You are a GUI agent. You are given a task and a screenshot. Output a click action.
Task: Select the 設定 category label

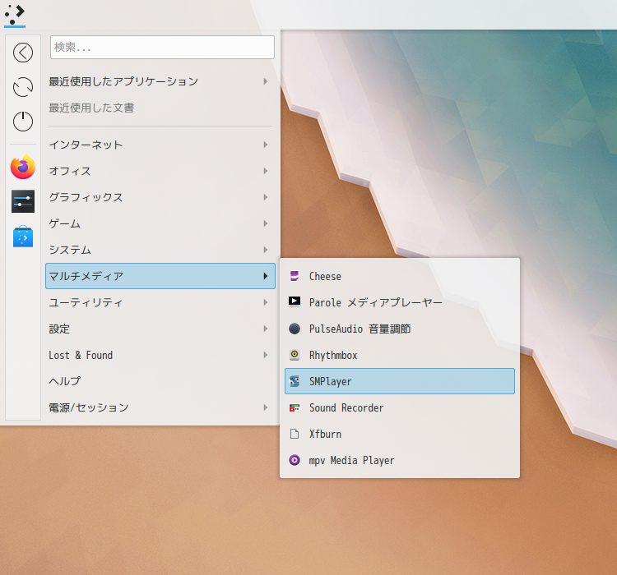[x=59, y=329]
